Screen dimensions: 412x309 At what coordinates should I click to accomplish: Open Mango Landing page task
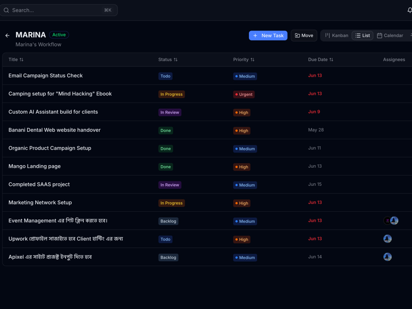click(x=35, y=166)
